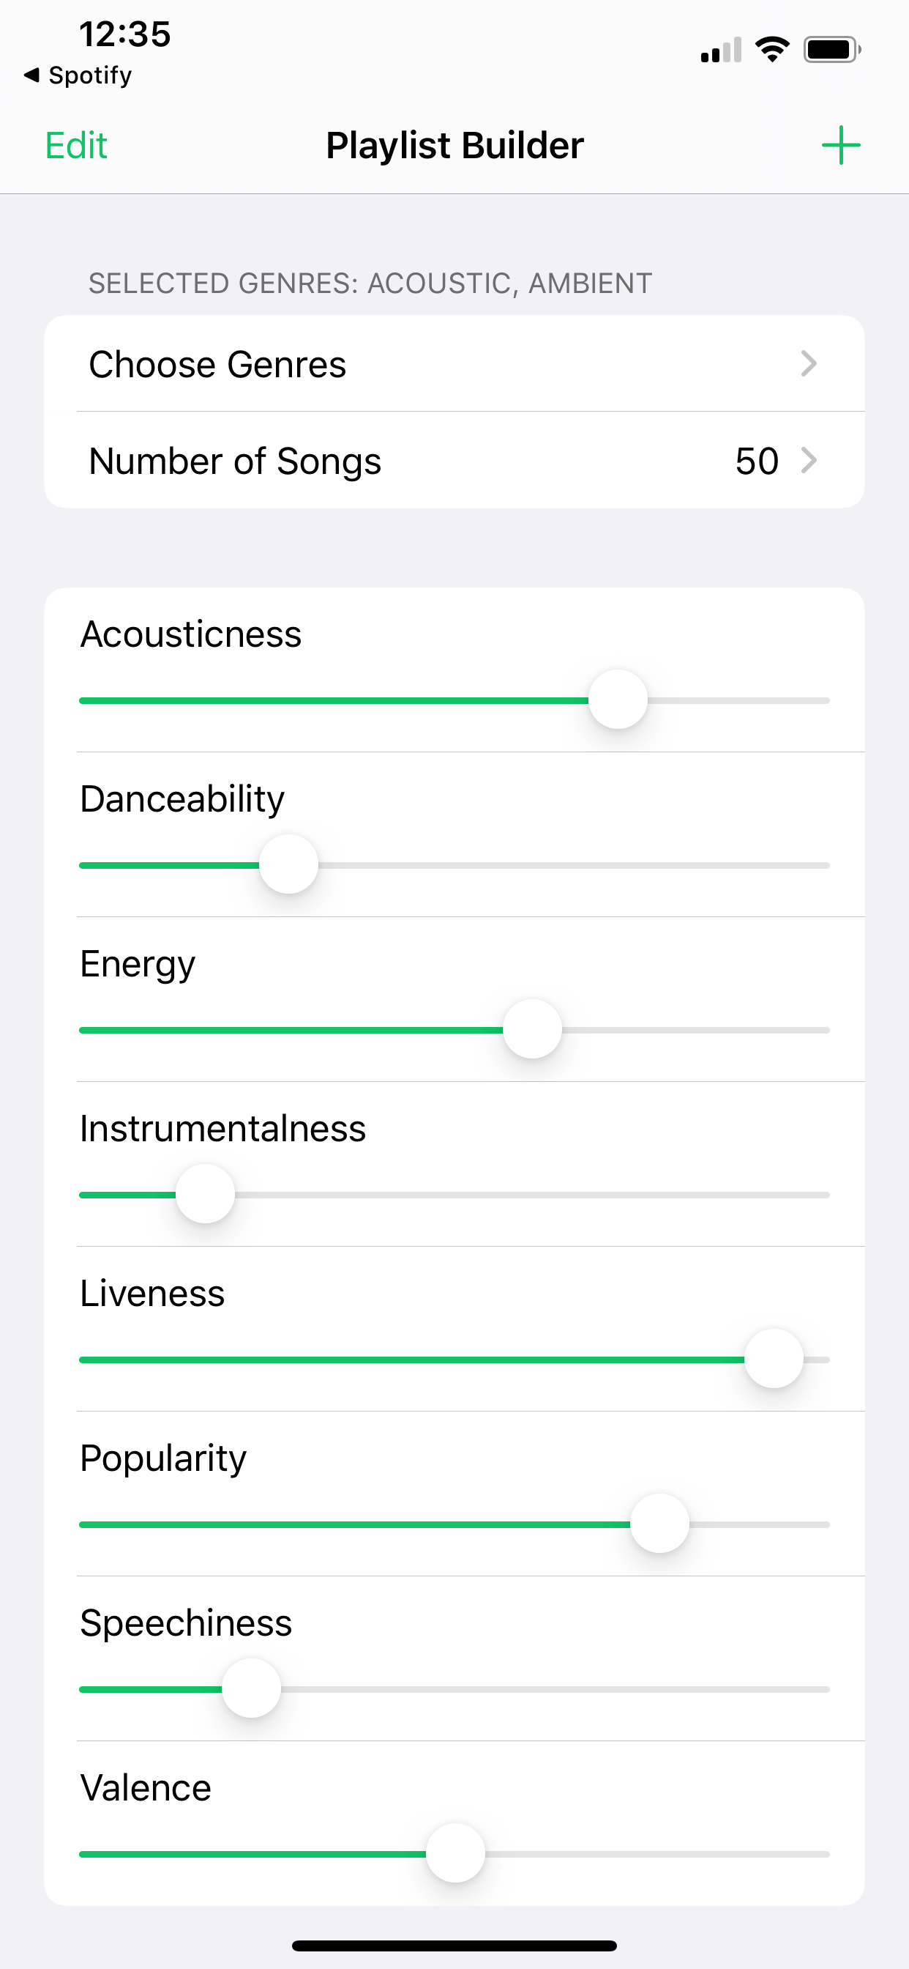Tap the cellular signal bars icon
Image resolution: width=909 pixels, height=1969 pixels.
pyautogui.click(x=720, y=51)
